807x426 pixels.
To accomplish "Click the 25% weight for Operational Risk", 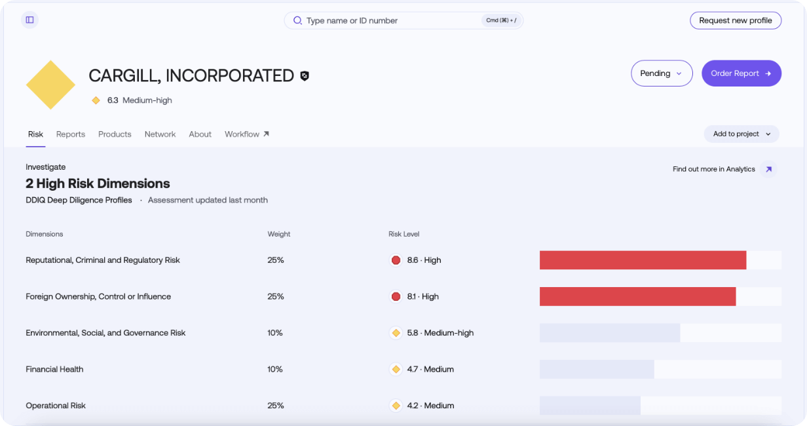I will (x=276, y=406).
